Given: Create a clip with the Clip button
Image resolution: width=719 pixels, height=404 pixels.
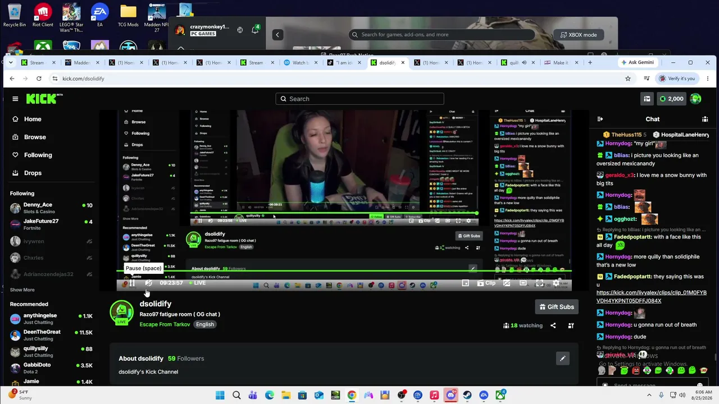Looking at the screenshot, I should click(x=486, y=283).
